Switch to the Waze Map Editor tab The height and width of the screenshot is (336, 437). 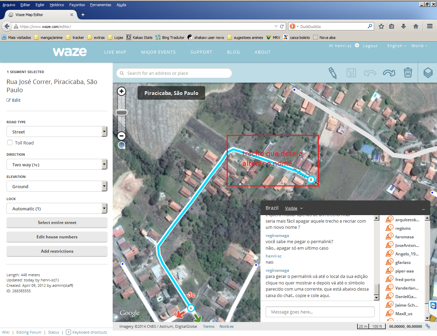[x=40, y=15]
